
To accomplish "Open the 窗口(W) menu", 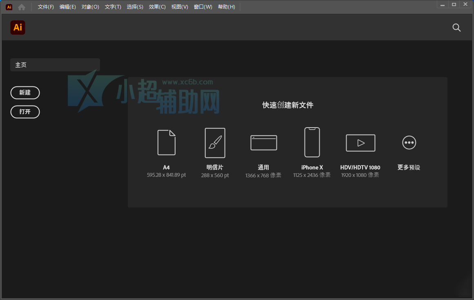I will click(203, 7).
